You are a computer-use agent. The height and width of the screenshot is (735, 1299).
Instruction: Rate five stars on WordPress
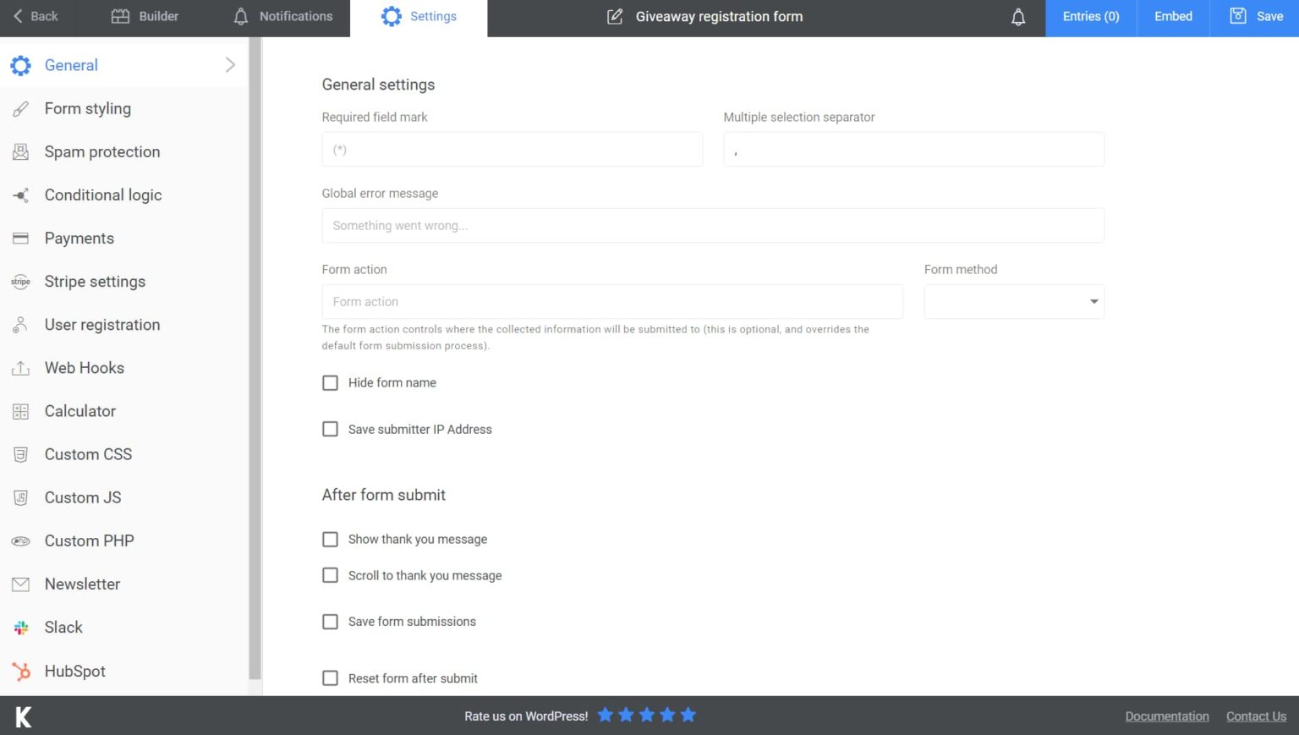tap(688, 715)
